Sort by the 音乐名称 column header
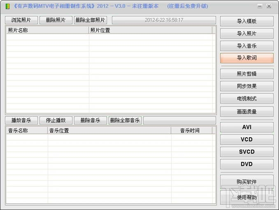 point(27,131)
